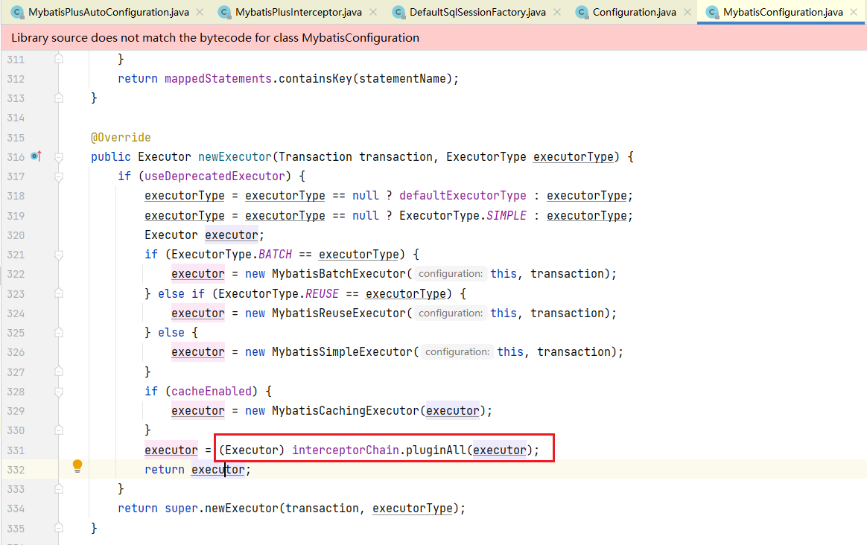This screenshot has height=545, width=867.
Task: Click the yellow light bulb quick-fix icon
Action: [x=77, y=467]
